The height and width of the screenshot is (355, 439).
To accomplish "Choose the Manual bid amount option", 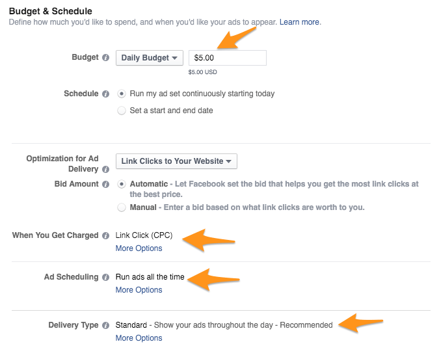I will [x=122, y=207].
